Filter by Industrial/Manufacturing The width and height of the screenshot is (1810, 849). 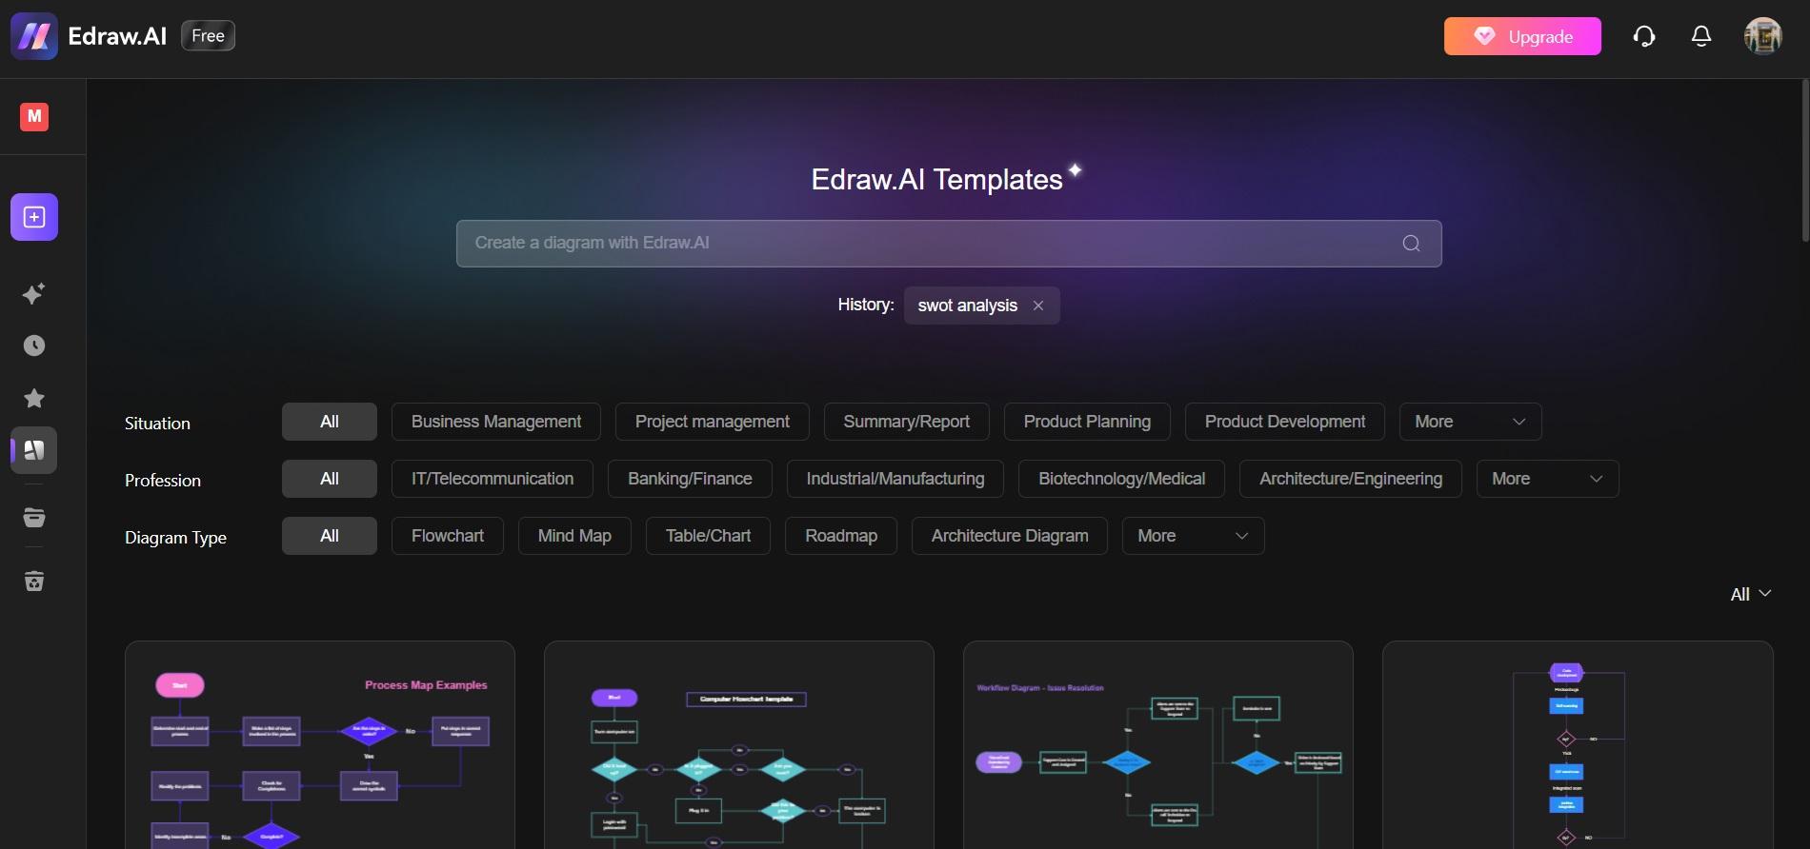coord(895,479)
